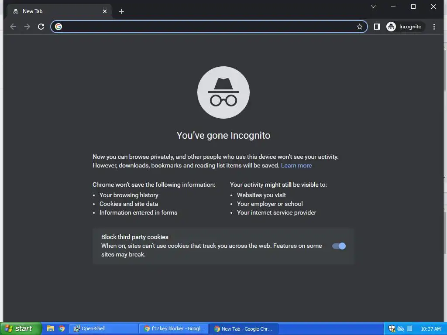Image resolution: width=447 pixels, height=335 pixels.
Task: Click "Your internet service provider" list item
Action: (276, 212)
